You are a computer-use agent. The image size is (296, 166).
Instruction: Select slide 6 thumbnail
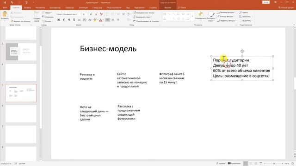(x=21, y=114)
